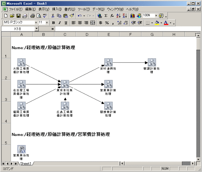Open the 挿入(I) menu
This screenshot has height=172, width=202.
click(57, 9)
